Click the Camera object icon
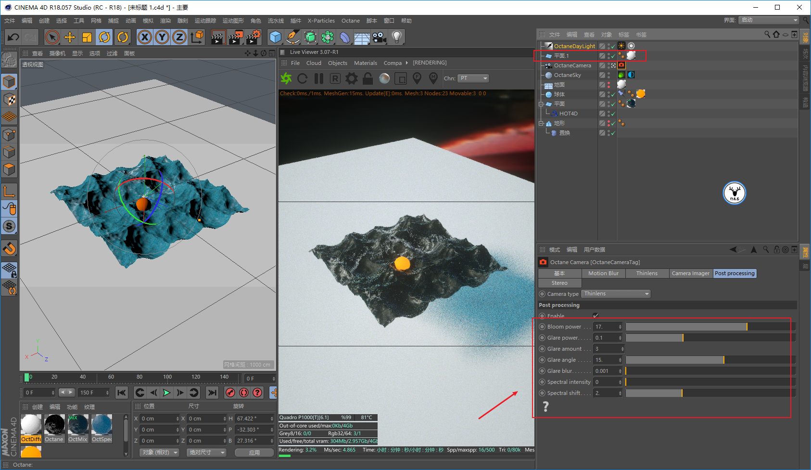This screenshot has width=811, height=470. [x=379, y=37]
